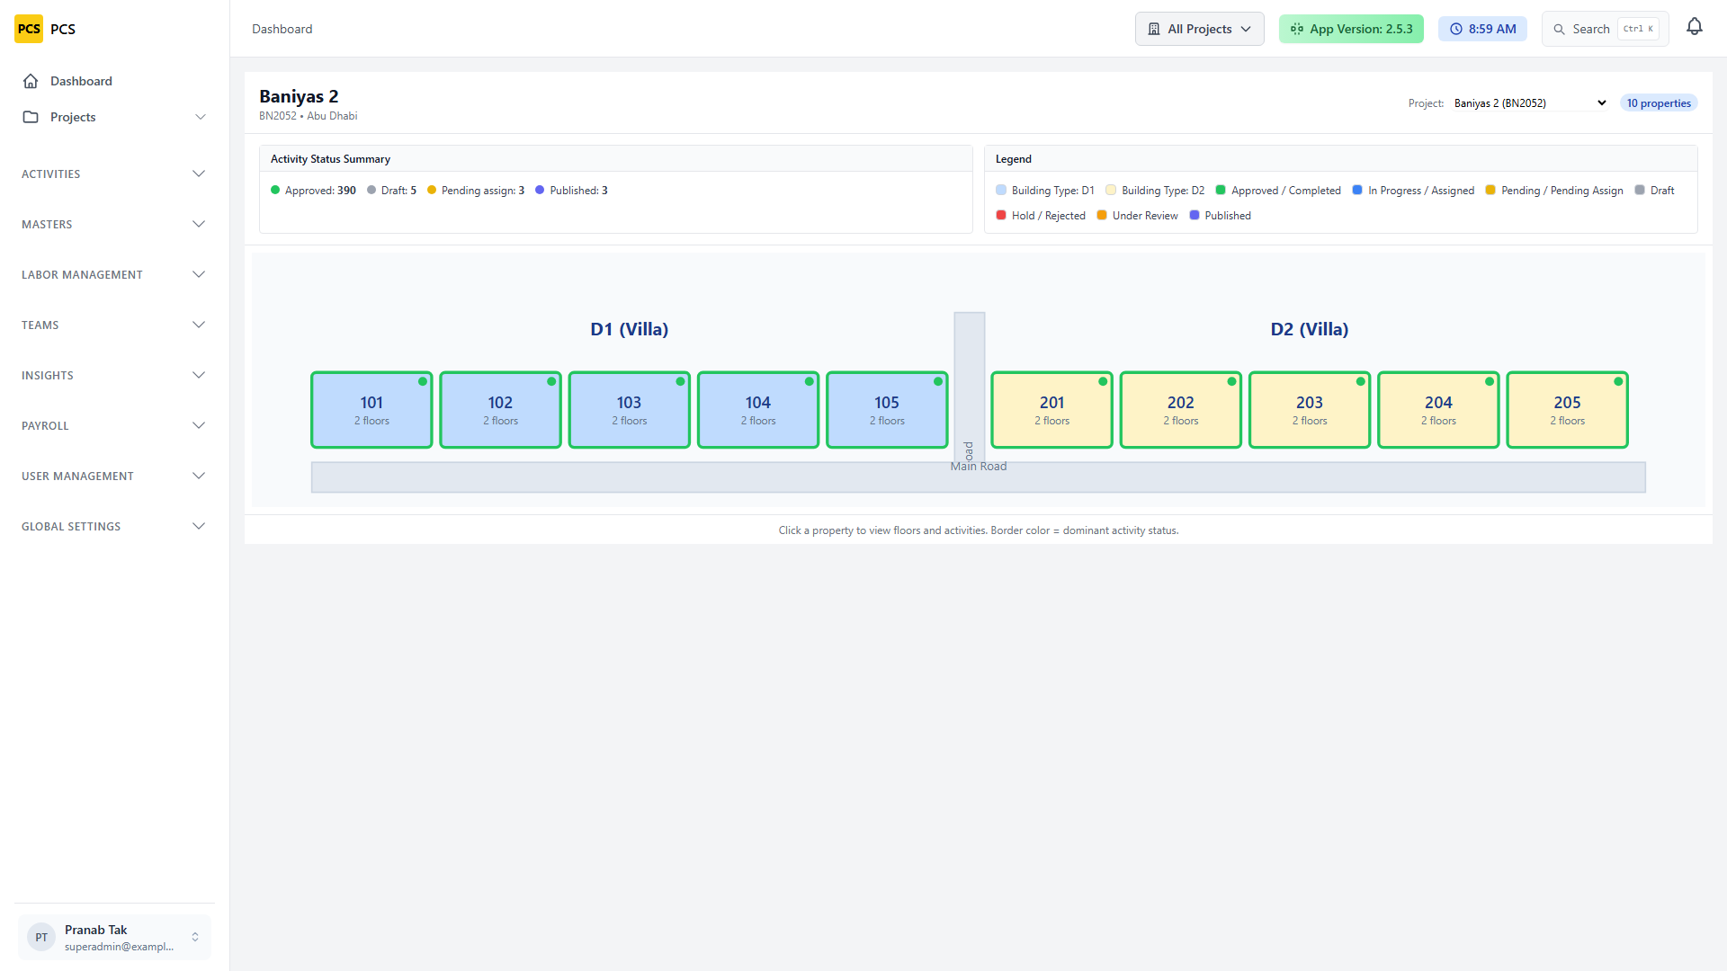
Task: Open villa 105 property card
Action: point(887,410)
